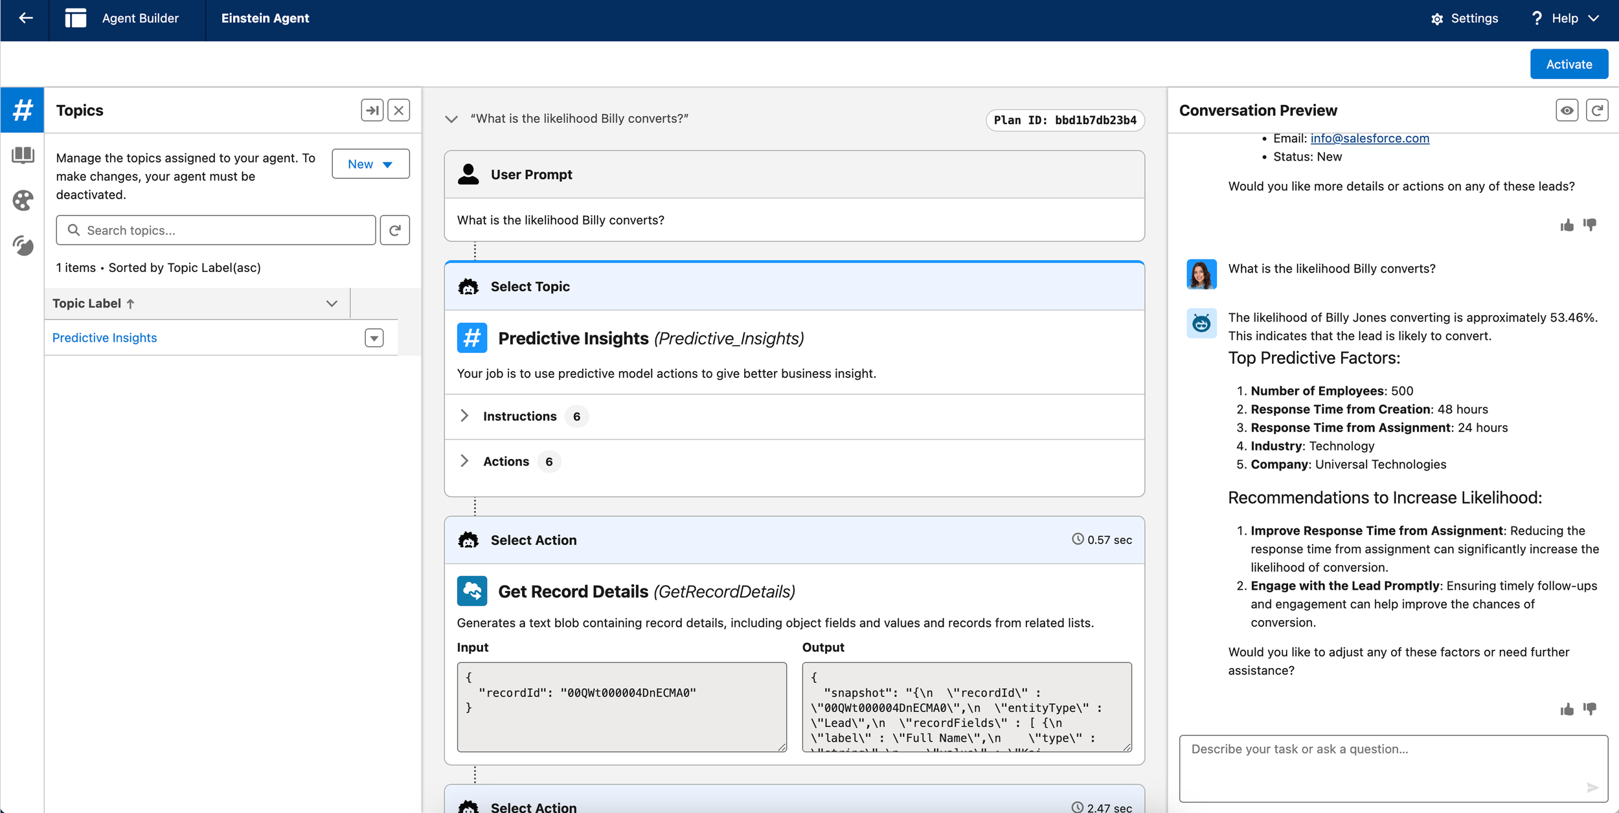Viewport: 1619px width, 813px height.
Task: Open the palette icon in left sidebar
Action: (x=23, y=201)
